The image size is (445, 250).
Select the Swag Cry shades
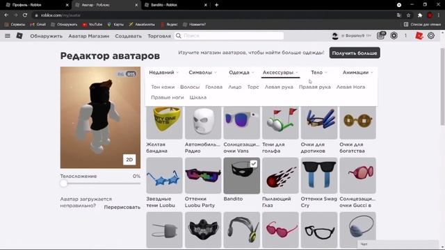coord(319,176)
